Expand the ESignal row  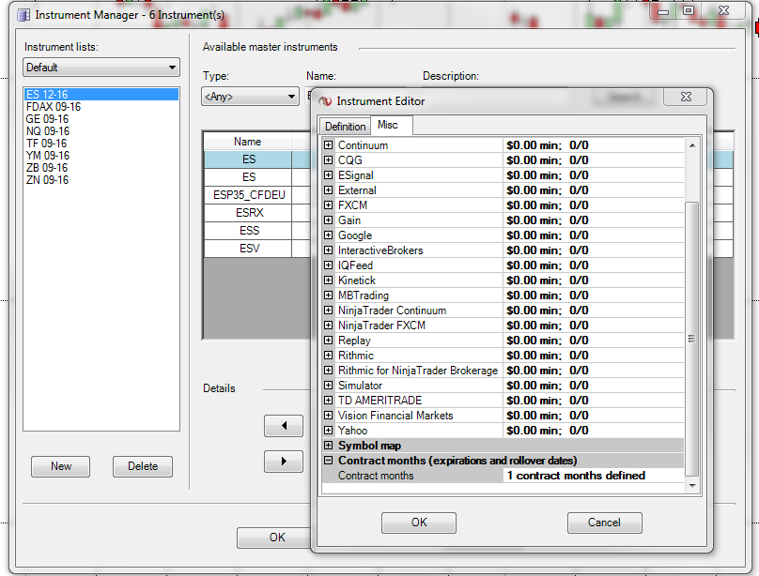328,174
